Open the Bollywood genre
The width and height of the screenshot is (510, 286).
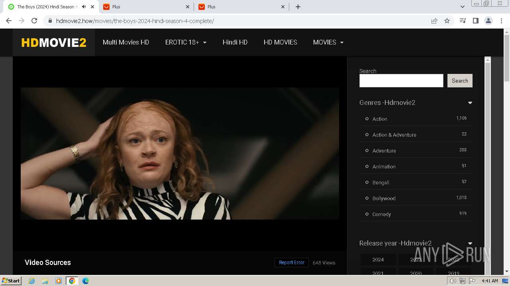(384, 198)
